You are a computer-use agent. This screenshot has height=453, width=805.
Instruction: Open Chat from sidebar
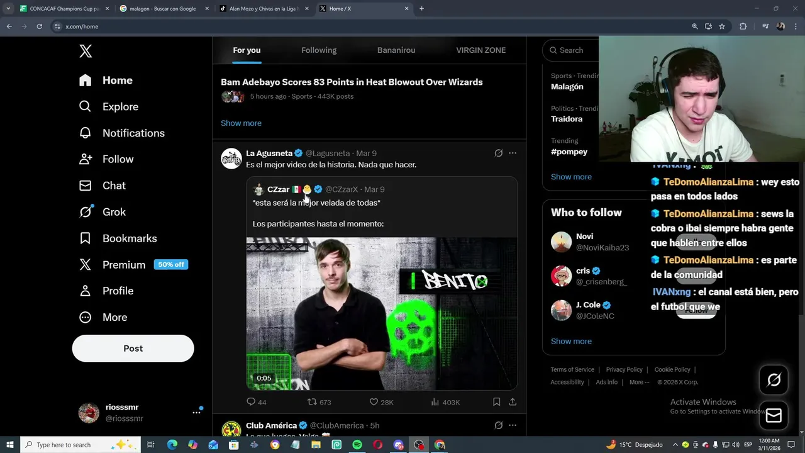click(102, 186)
